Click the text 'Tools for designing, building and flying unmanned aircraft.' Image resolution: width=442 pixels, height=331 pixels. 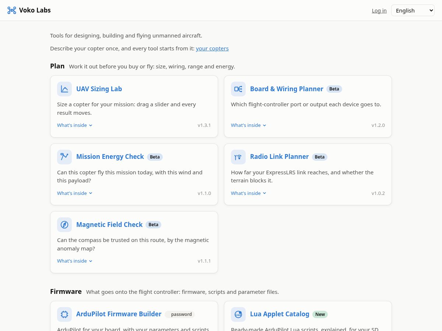(126, 36)
